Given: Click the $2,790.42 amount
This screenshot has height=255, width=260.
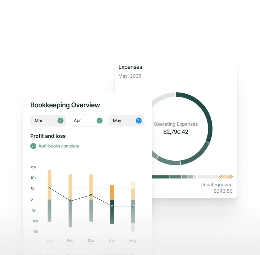Looking at the screenshot, I should [x=176, y=132].
